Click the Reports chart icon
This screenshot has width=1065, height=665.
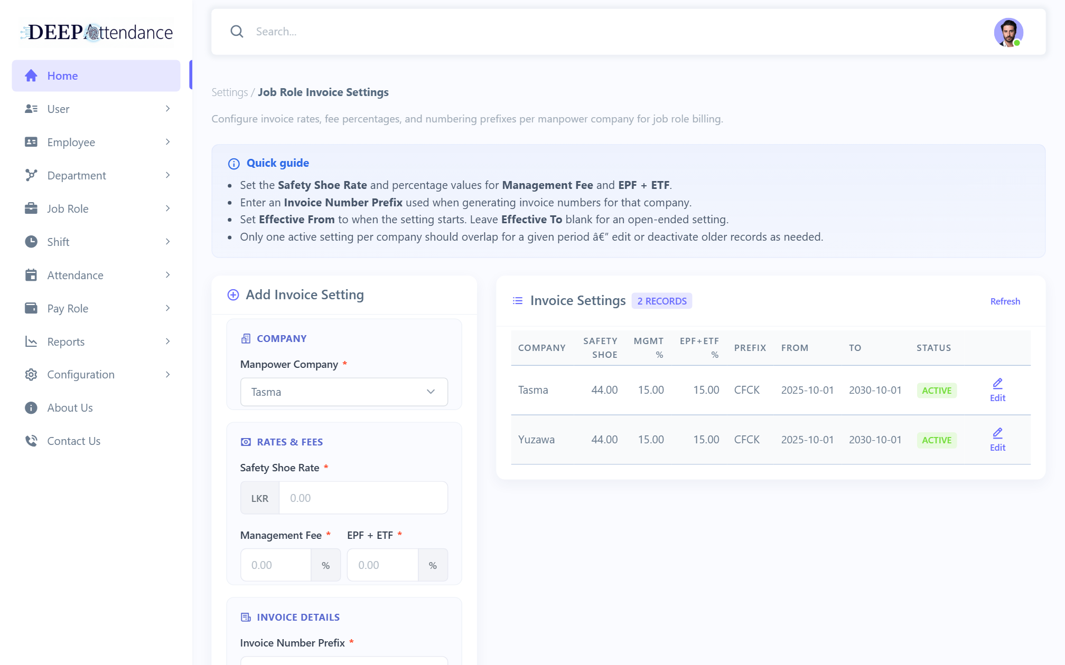pos(31,341)
